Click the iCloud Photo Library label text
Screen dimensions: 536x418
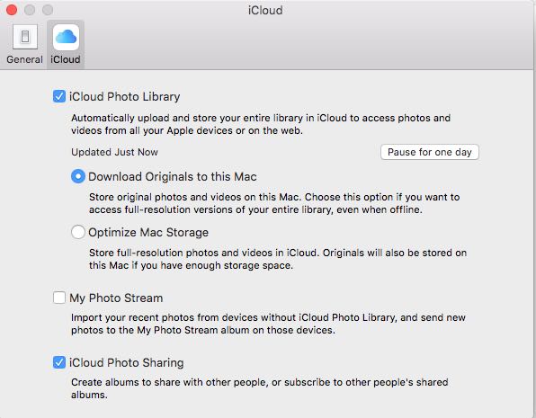point(124,97)
